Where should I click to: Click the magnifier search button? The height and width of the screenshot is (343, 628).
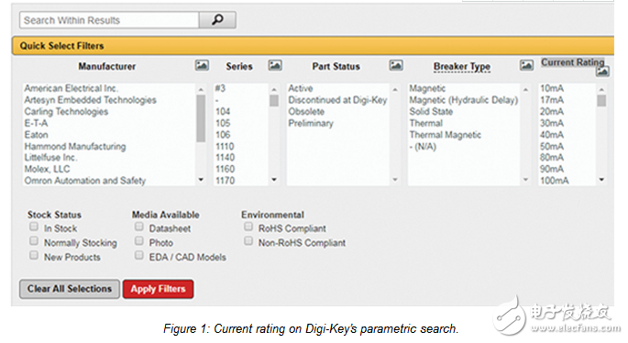(x=217, y=19)
